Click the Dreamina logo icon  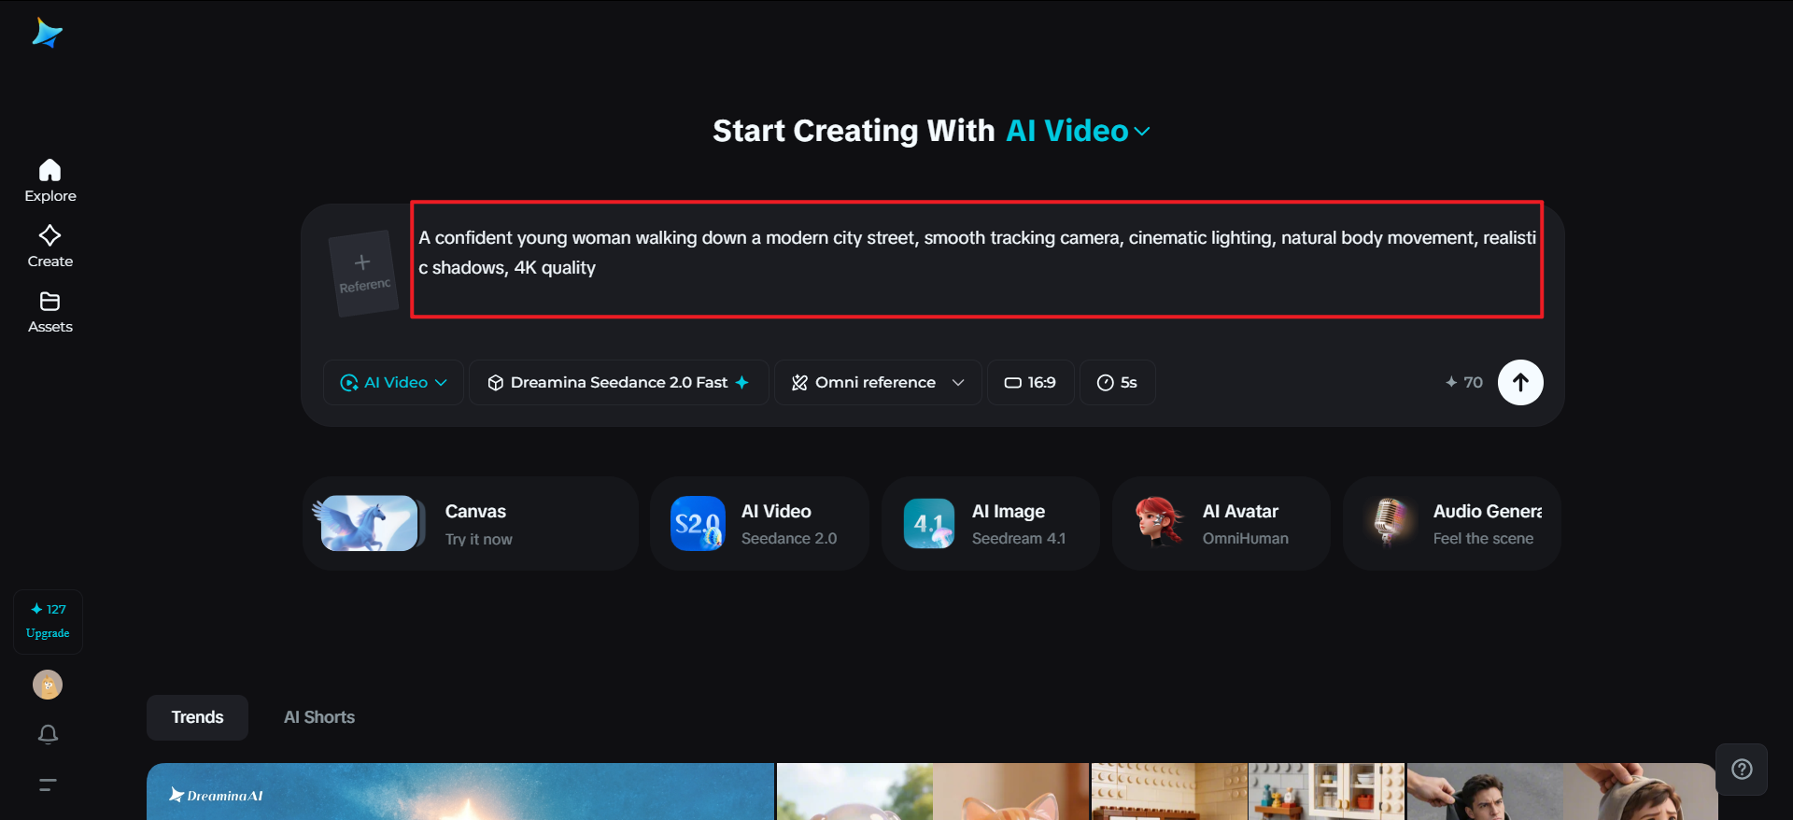coord(47,34)
